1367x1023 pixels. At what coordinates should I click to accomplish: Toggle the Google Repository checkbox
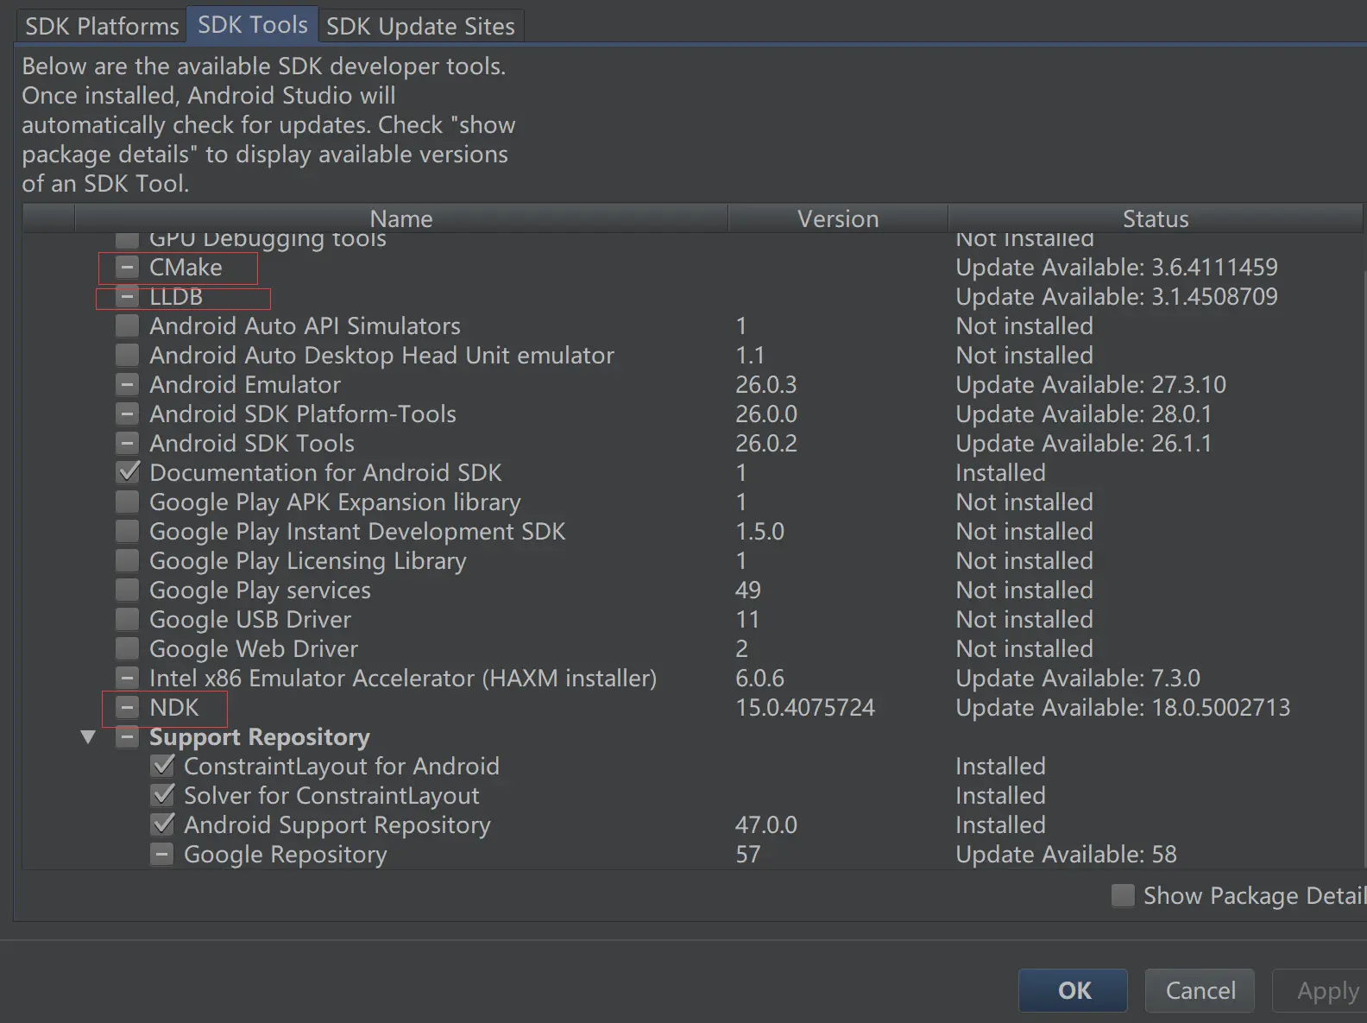(x=162, y=855)
